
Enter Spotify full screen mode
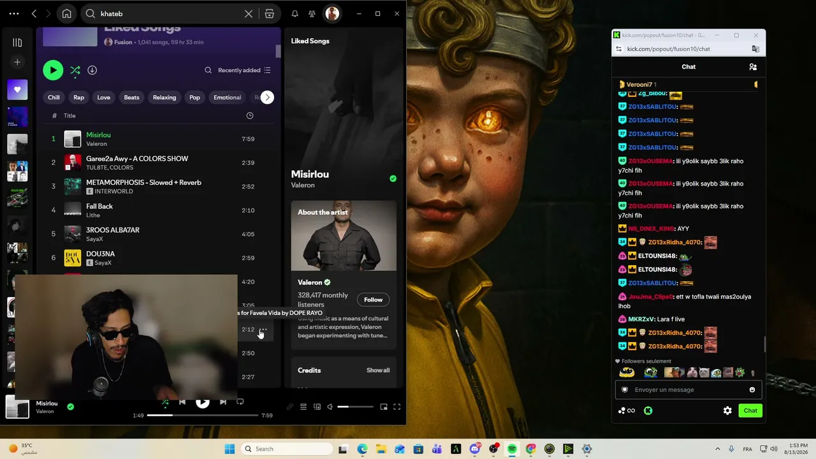click(x=397, y=407)
